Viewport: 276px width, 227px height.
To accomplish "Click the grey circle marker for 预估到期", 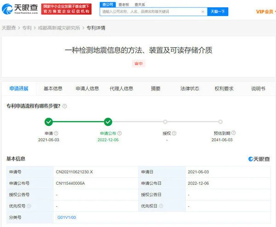I will point(220,122).
